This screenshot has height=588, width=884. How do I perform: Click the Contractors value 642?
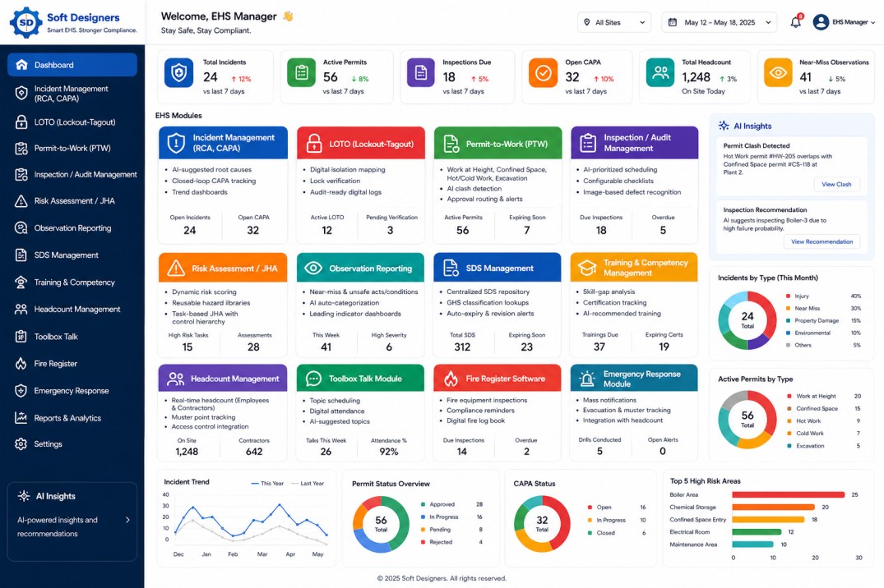coord(254,452)
